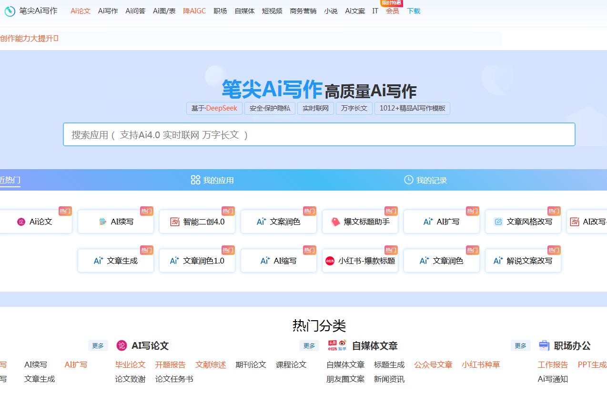This screenshot has height=395, width=607.
Task: Switch to the 我的记录 tab
Action: click(x=425, y=180)
